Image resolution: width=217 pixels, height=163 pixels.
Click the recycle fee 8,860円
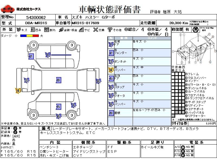[211, 124]
